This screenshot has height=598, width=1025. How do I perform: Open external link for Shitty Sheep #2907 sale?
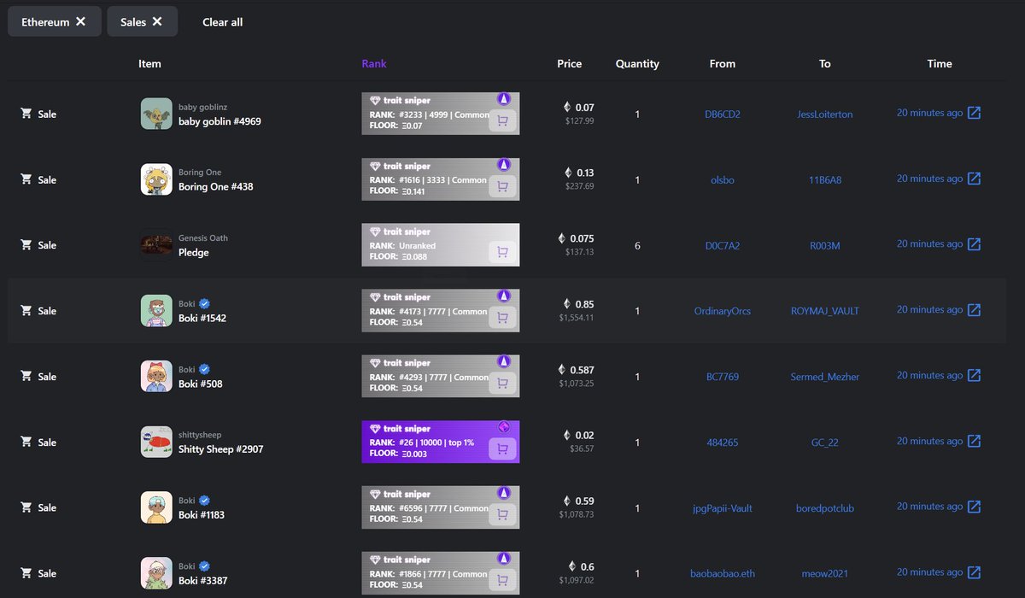(x=974, y=441)
